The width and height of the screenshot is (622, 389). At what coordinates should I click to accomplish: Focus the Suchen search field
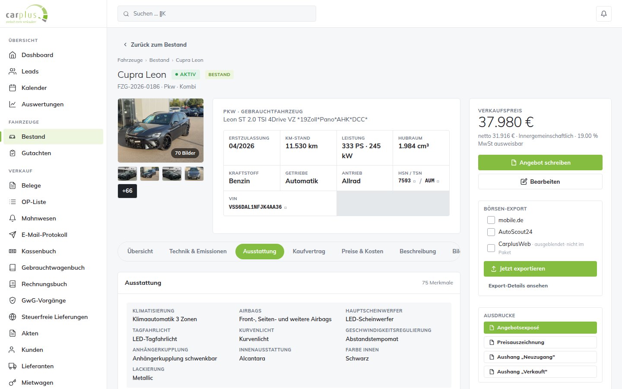click(x=217, y=14)
